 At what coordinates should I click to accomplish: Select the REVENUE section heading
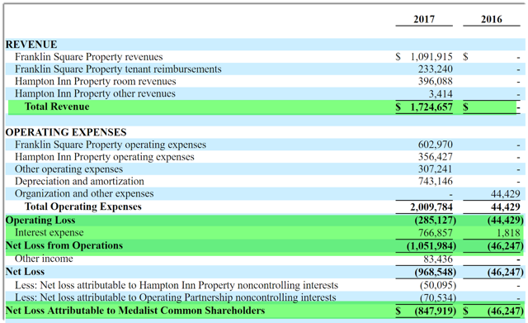point(31,45)
